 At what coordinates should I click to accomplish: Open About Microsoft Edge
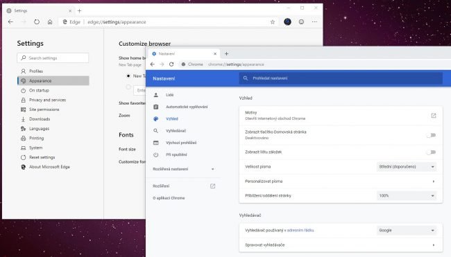click(53, 167)
